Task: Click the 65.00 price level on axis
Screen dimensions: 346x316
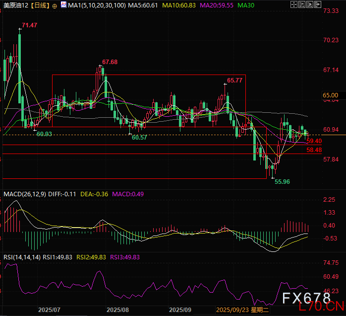Action: tap(330, 95)
